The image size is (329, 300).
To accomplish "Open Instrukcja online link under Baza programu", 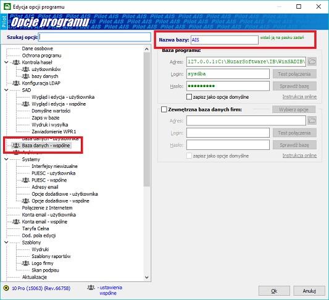I will tap(299, 97).
